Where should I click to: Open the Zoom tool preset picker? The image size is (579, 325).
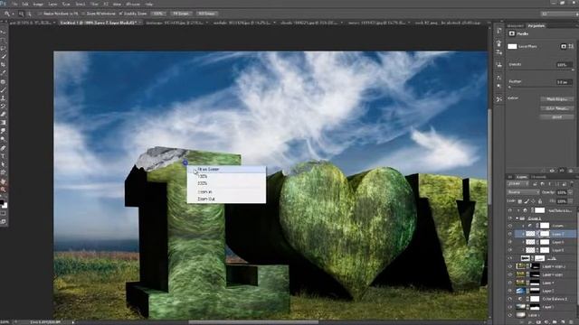click(8, 14)
